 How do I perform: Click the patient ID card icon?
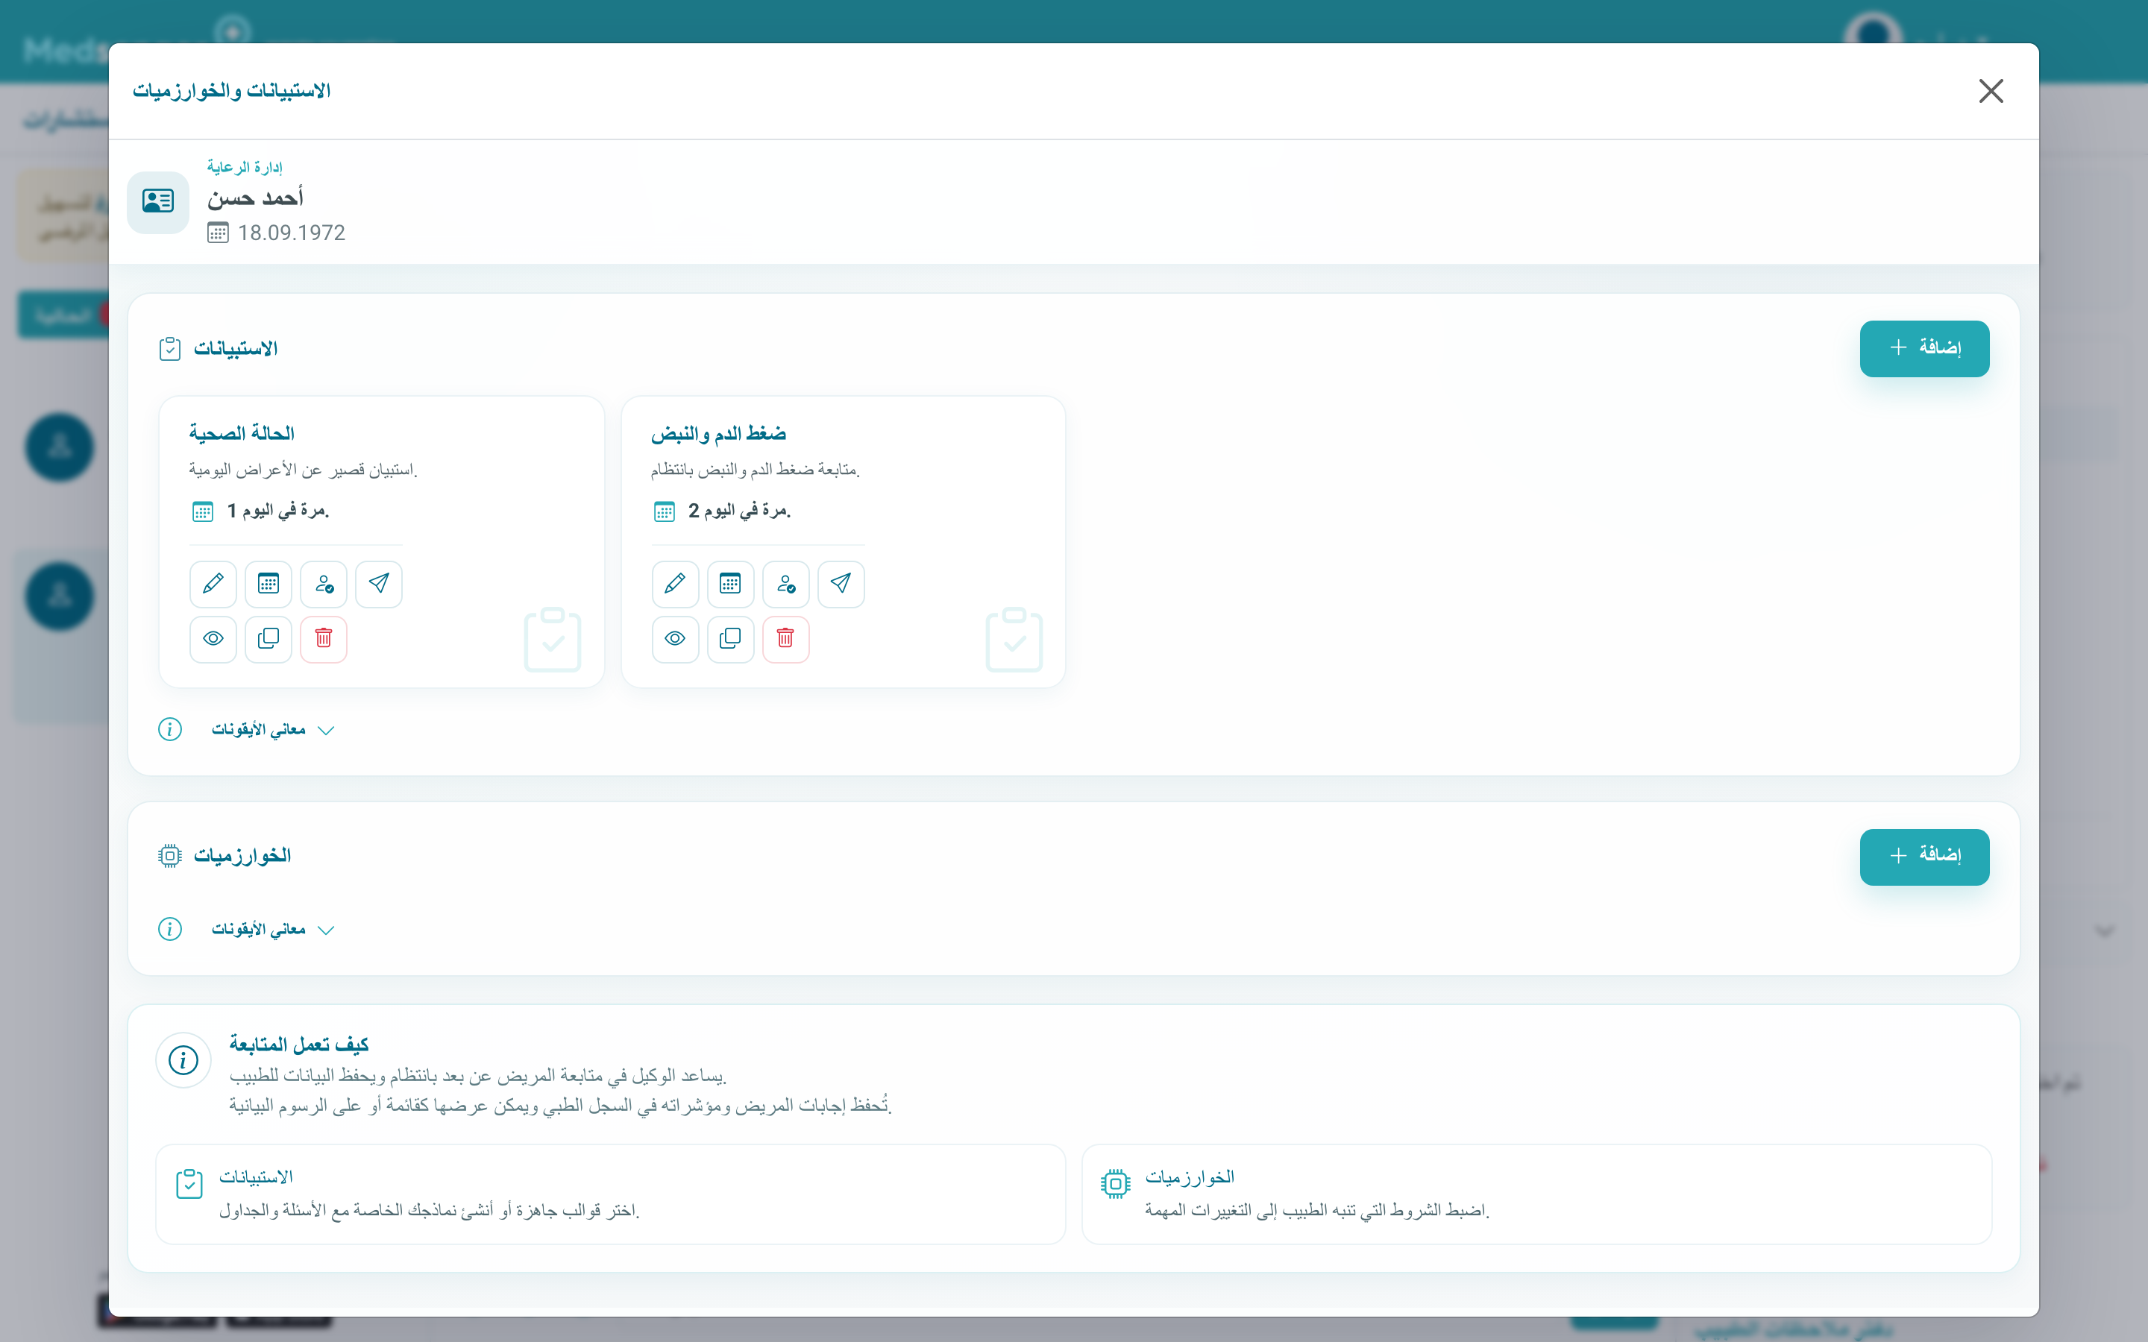[158, 201]
